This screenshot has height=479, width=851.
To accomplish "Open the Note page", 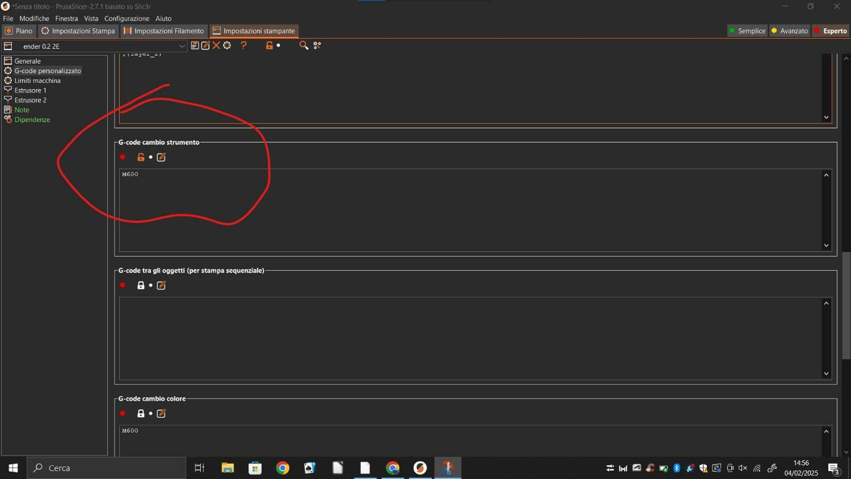I will click(x=22, y=110).
